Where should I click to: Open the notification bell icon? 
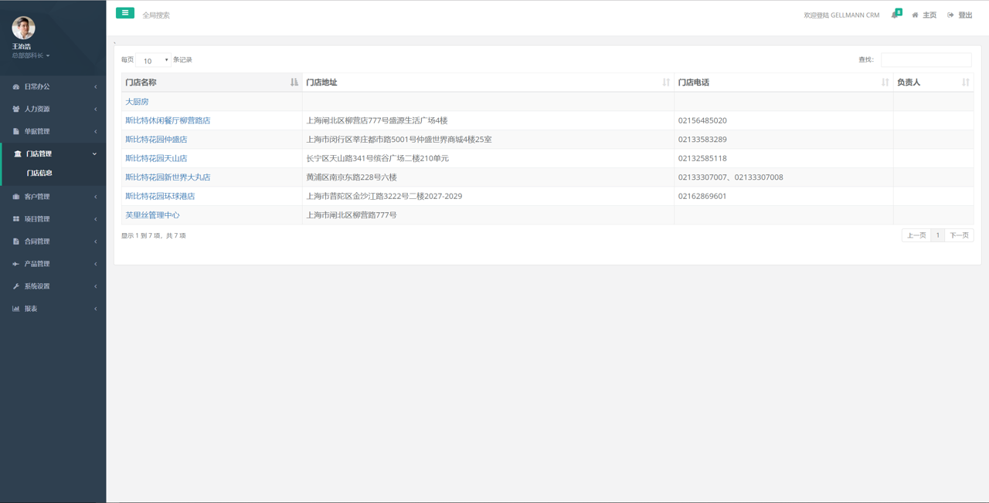895,15
